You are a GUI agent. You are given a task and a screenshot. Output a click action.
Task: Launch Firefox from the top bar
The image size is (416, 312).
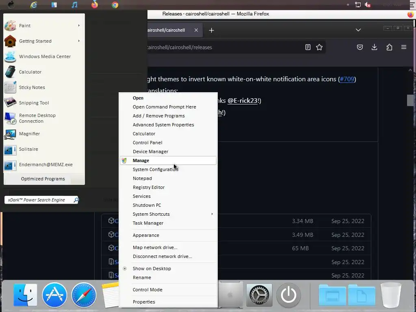tap(94, 4)
